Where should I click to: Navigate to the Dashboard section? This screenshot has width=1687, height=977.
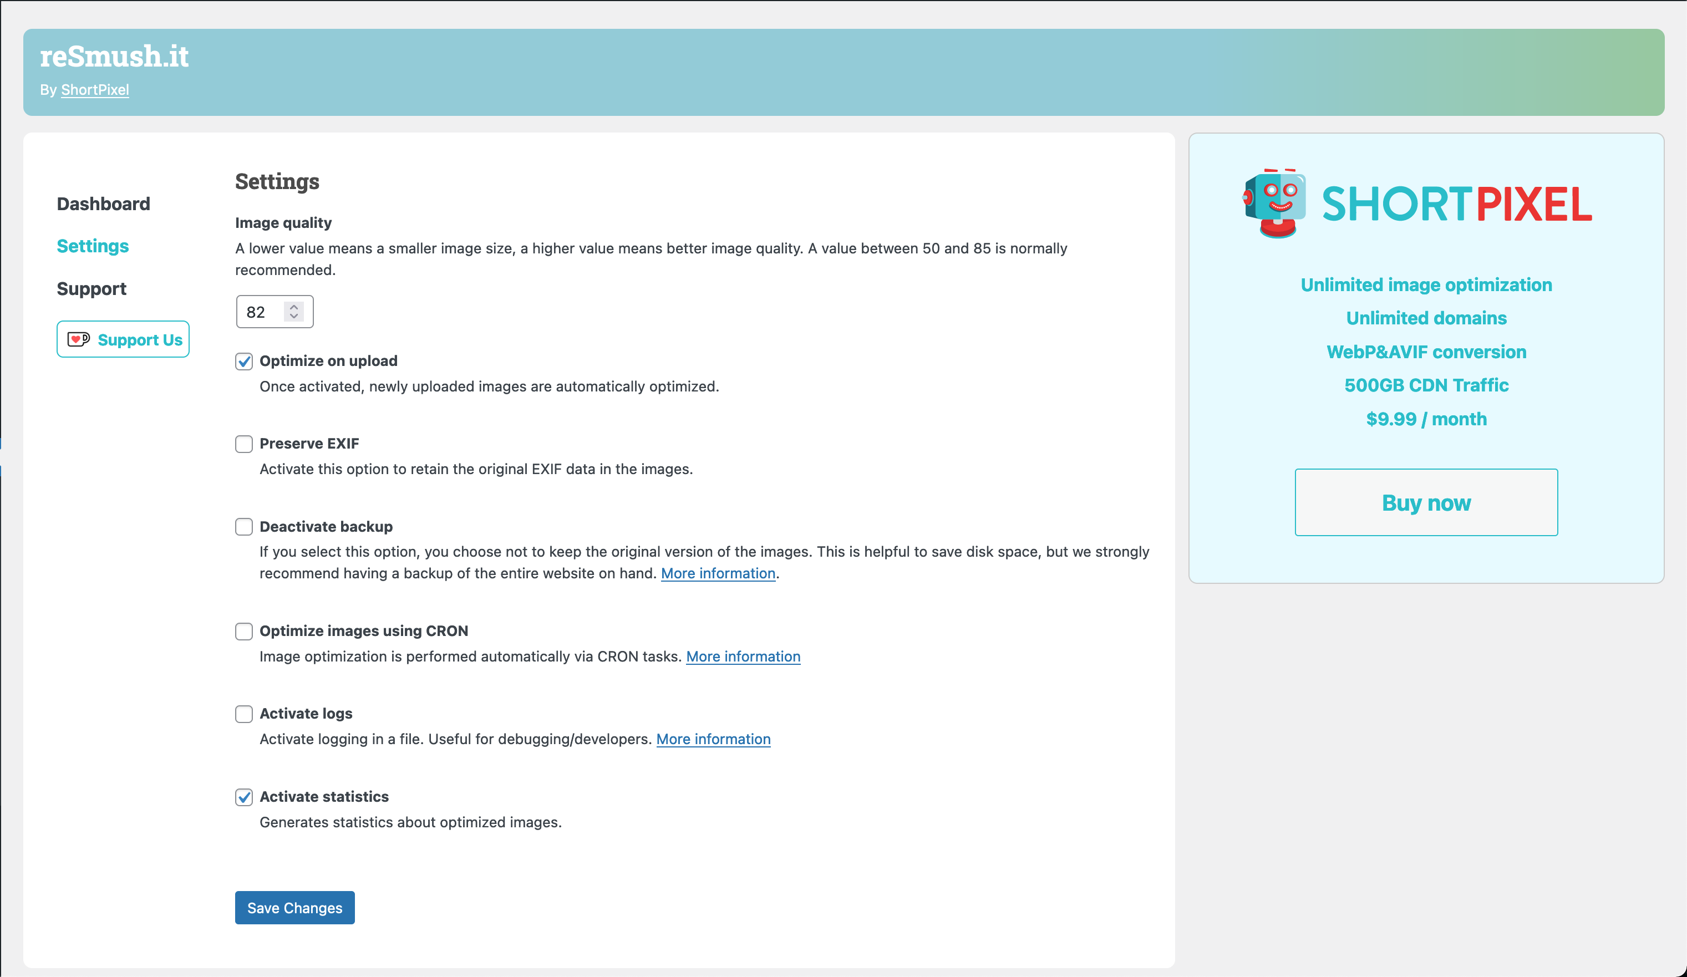click(104, 202)
